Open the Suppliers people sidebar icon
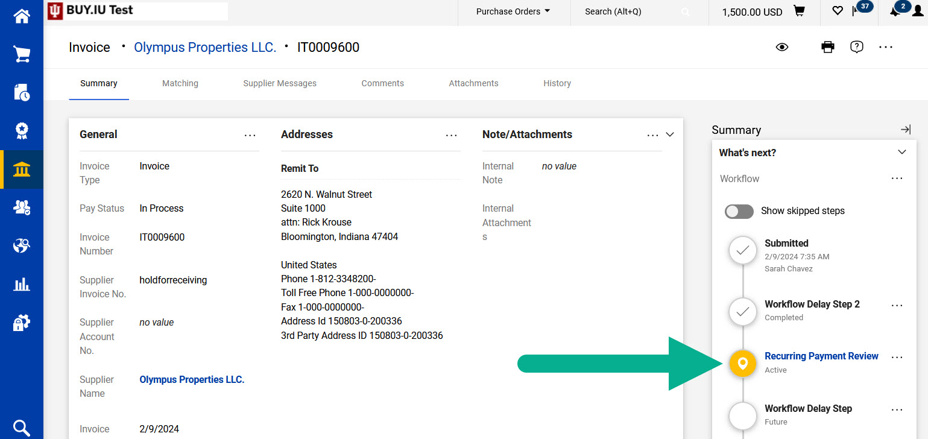The height and width of the screenshot is (439, 928). tap(22, 207)
